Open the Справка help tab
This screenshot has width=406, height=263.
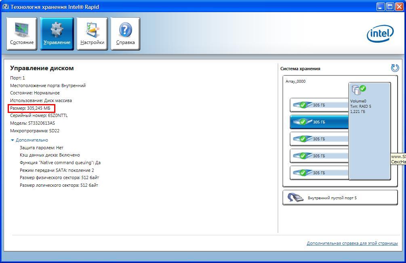pos(125,33)
